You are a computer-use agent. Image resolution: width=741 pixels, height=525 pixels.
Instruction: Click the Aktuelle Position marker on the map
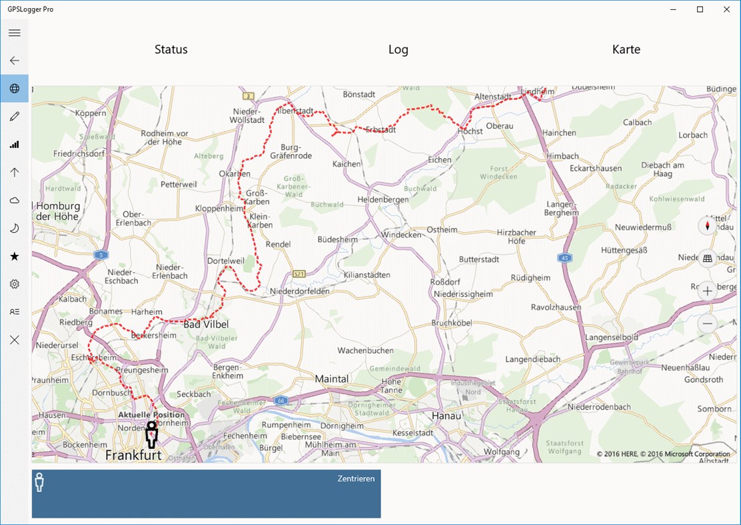pos(151,435)
